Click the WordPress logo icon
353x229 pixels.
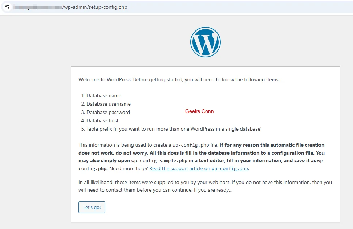point(206,42)
